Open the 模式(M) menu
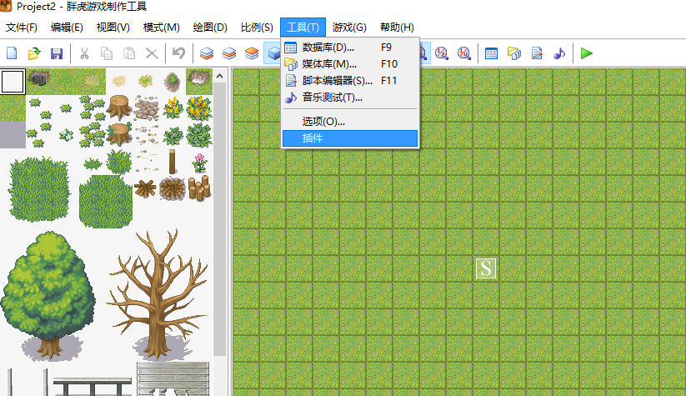This screenshot has height=396, width=686. (x=162, y=28)
